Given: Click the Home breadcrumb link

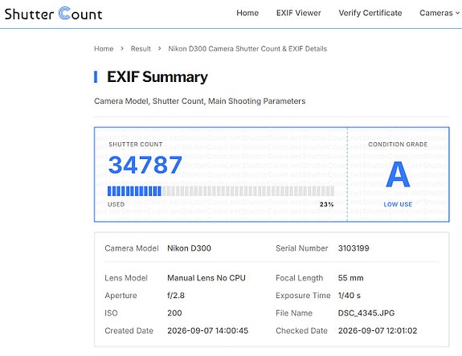Looking at the screenshot, I should [x=104, y=49].
